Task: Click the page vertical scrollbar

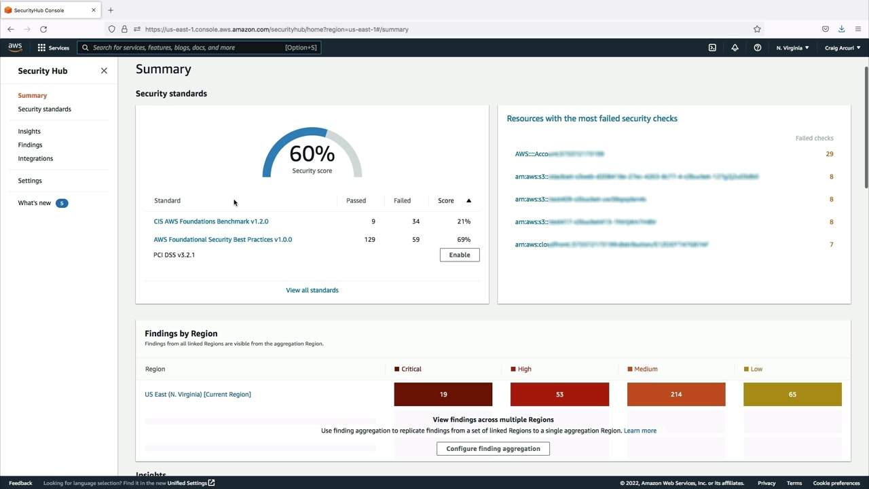Action: tap(866, 128)
